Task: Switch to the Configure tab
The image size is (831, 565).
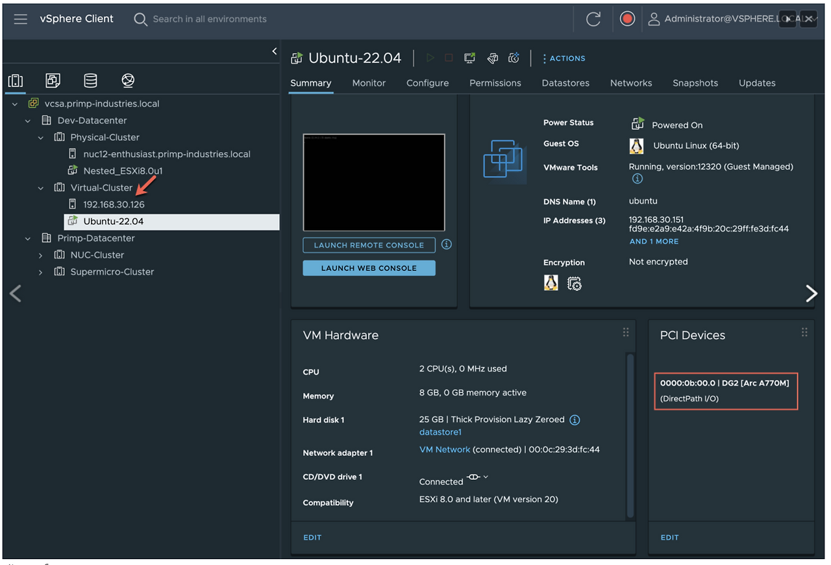Action: pos(428,83)
